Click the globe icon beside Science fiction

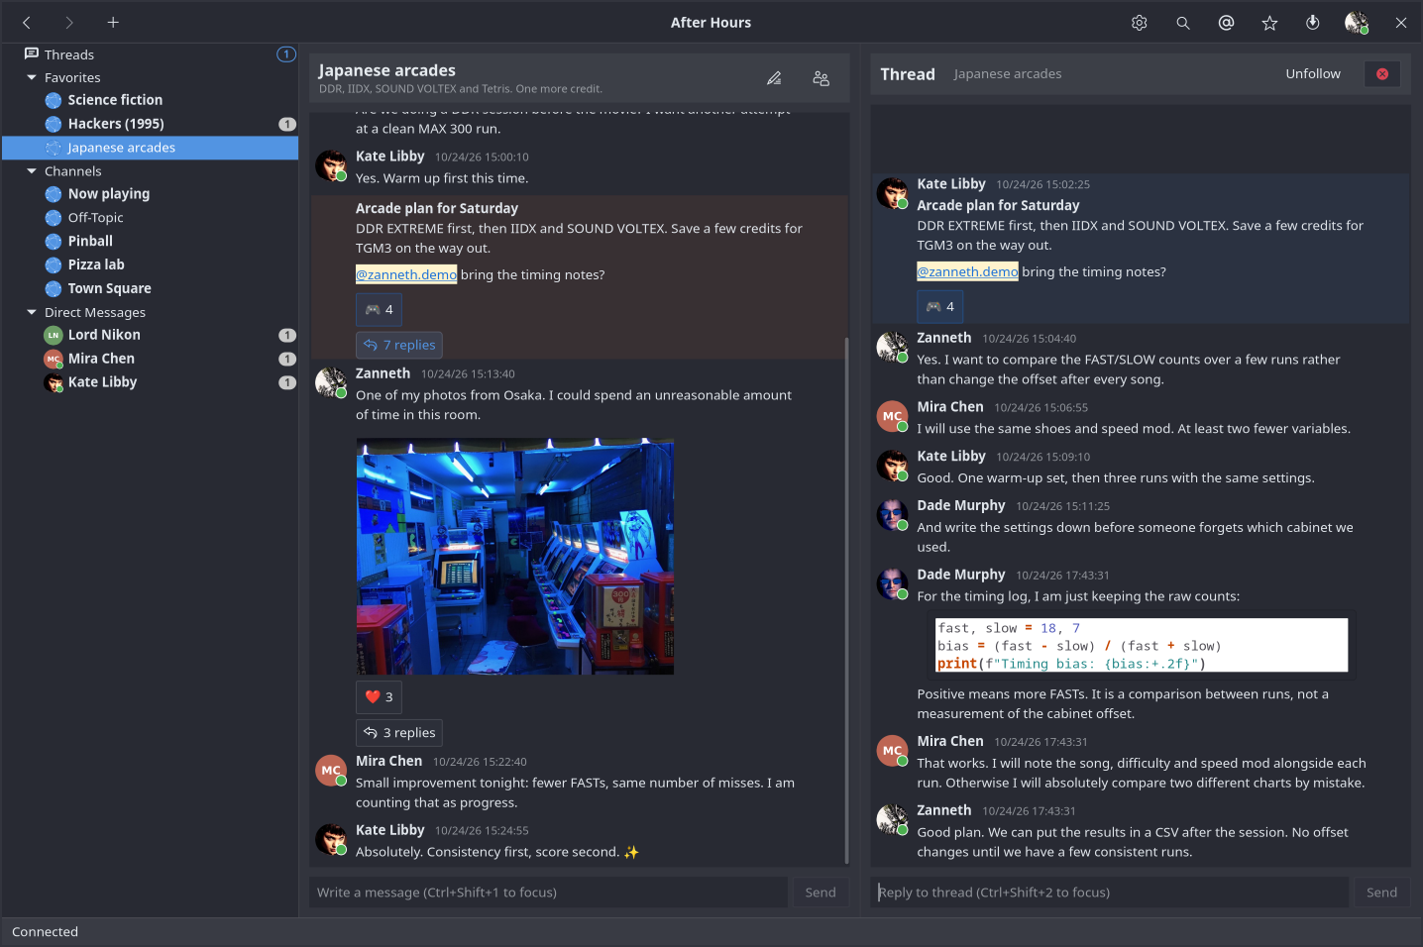[54, 100]
